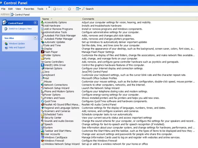The width and height of the screenshot is (198, 148).
Task: Click the Security Center shield icon
Action: (42, 118)
